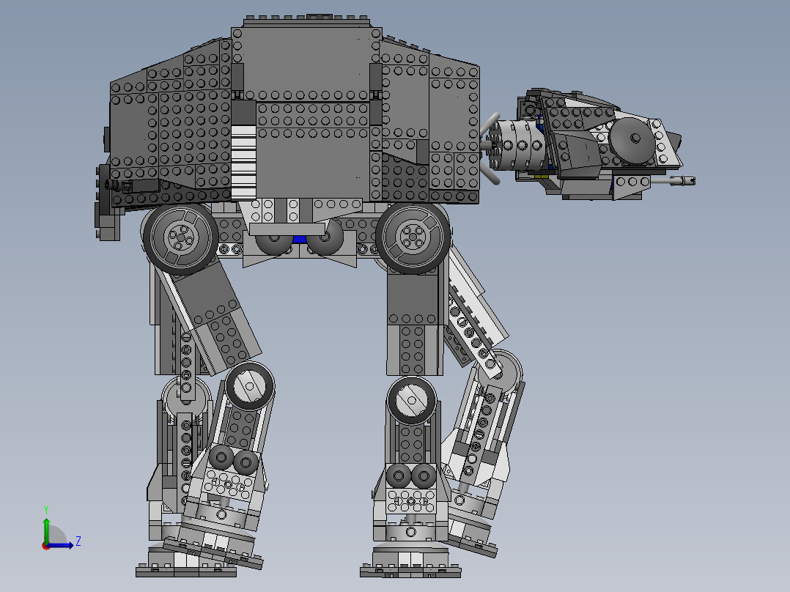
Task: Select the round dish on the head's side
Action: pyautogui.click(x=633, y=141)
